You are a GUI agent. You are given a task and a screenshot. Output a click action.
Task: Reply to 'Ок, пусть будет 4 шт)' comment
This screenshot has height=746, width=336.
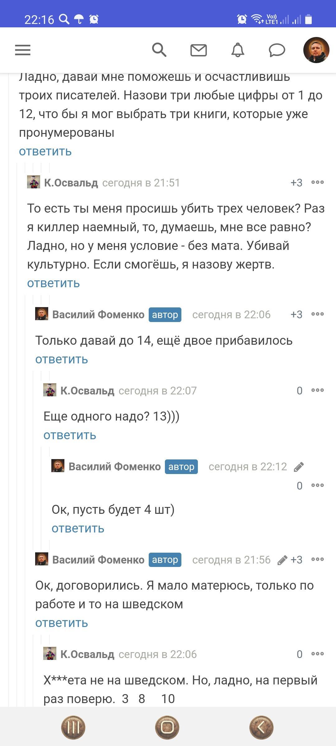[x=78, y=528]
